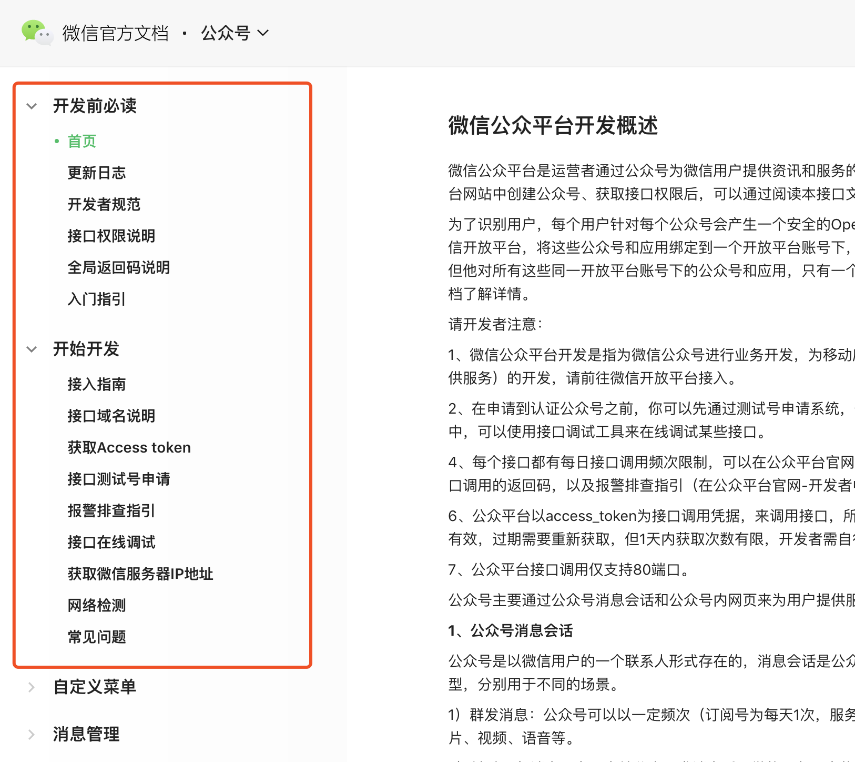This screenshot has width=855, height=762.
Task: Collapse the 开发前必读 section chevron
Action: pos(32,106)
